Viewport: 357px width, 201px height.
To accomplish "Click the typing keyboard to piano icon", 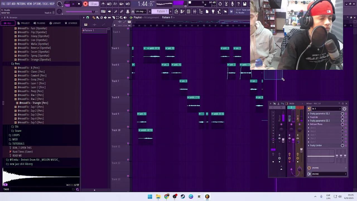I will [103, 11].
